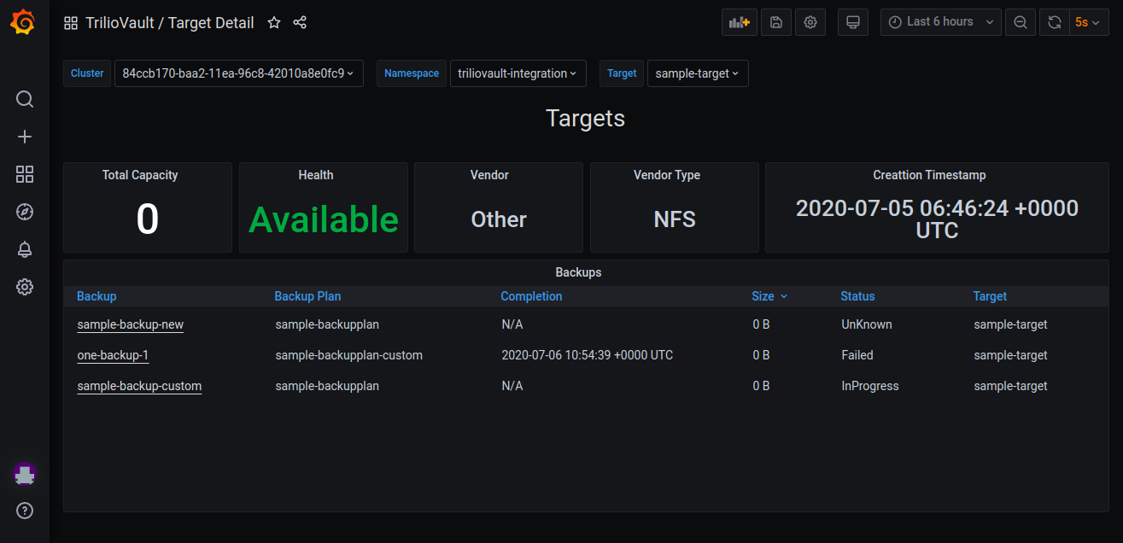
Task: Click the Failed status cell
Action: click(x=857, y=355)
